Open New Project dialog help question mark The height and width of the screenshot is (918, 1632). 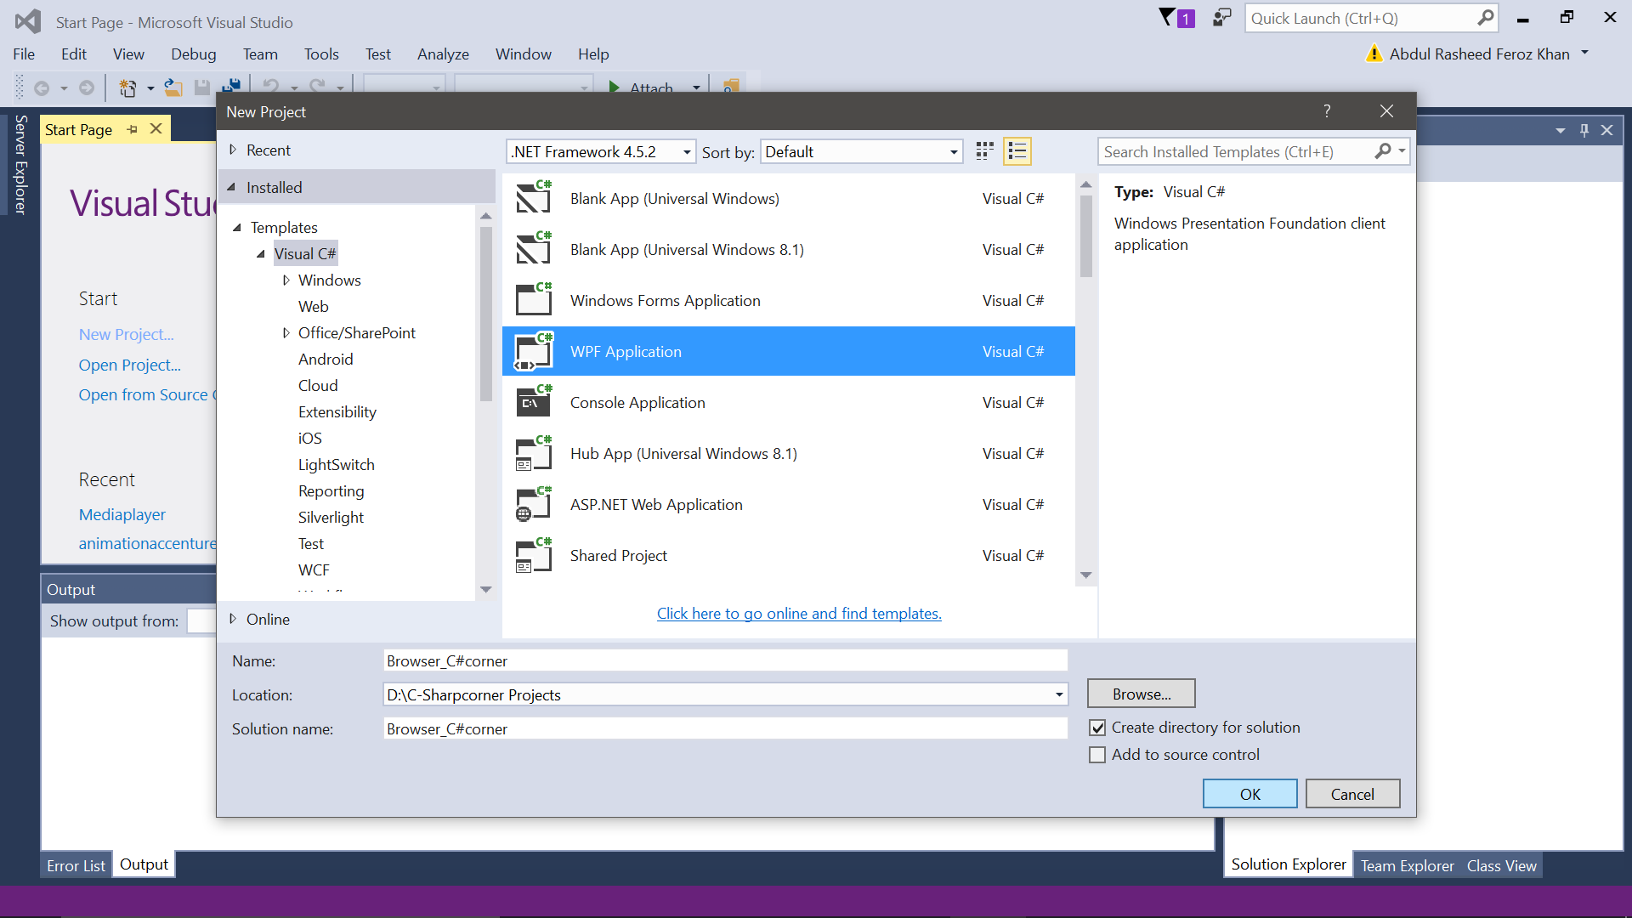pyautogui.click(x=1327, y=111)
